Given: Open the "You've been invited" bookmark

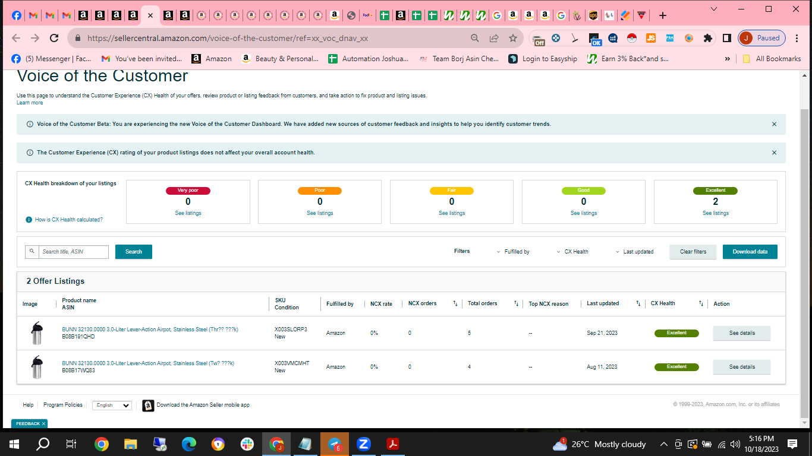Looking at the screenshot, I should (x=141, y=59).
